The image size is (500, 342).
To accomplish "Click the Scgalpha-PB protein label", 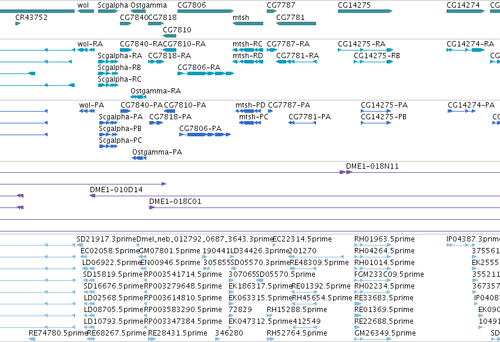I will [120, 129].
